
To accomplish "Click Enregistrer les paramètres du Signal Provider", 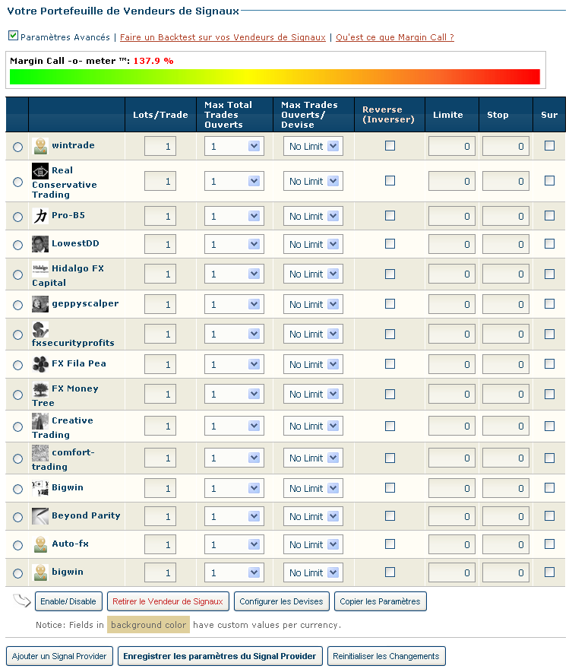I will [x=220, y=656].
